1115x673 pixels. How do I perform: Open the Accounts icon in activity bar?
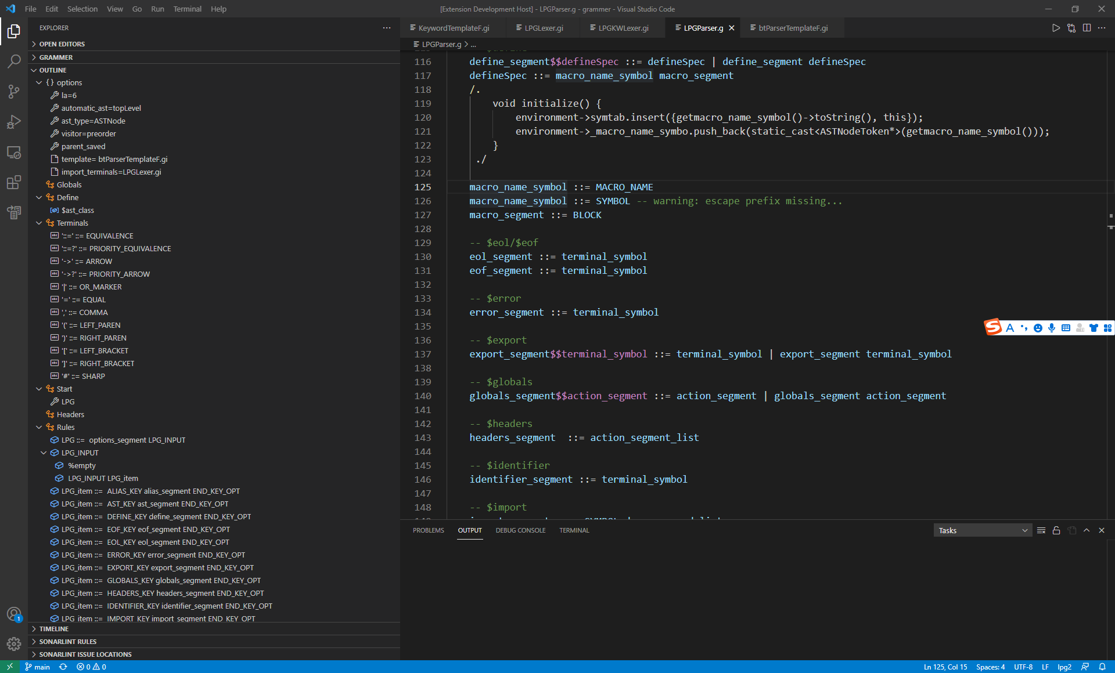point(14,614)
